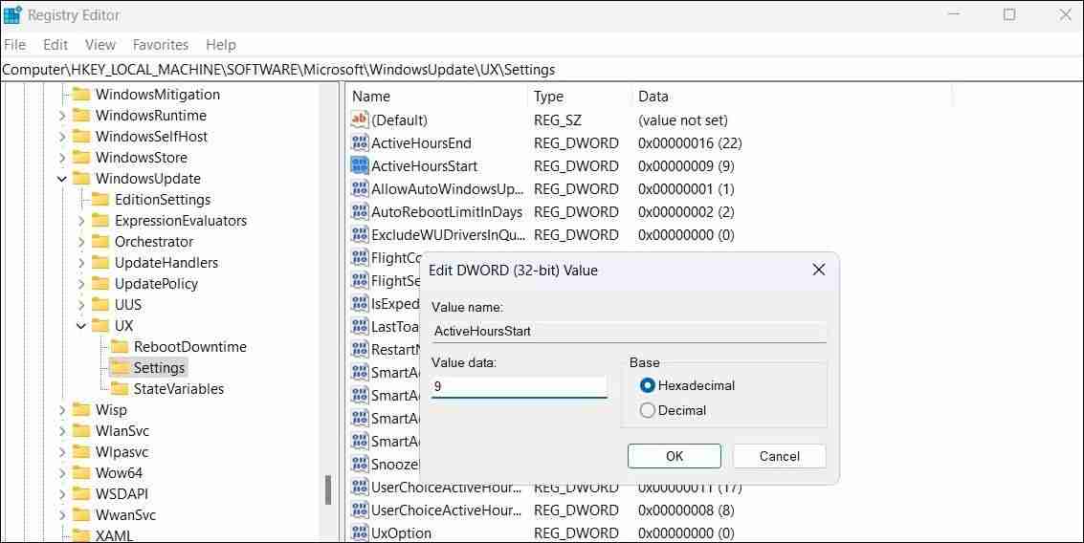Screen dimensions: 1084x543
Task: Click the UUS folder icon
Action: 100,305
